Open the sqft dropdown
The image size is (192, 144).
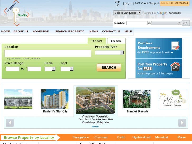67,69
